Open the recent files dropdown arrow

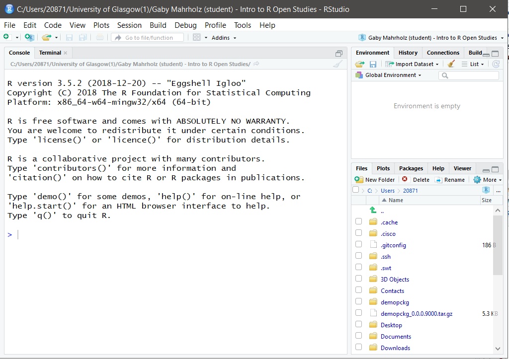click(x=56, y=38)
